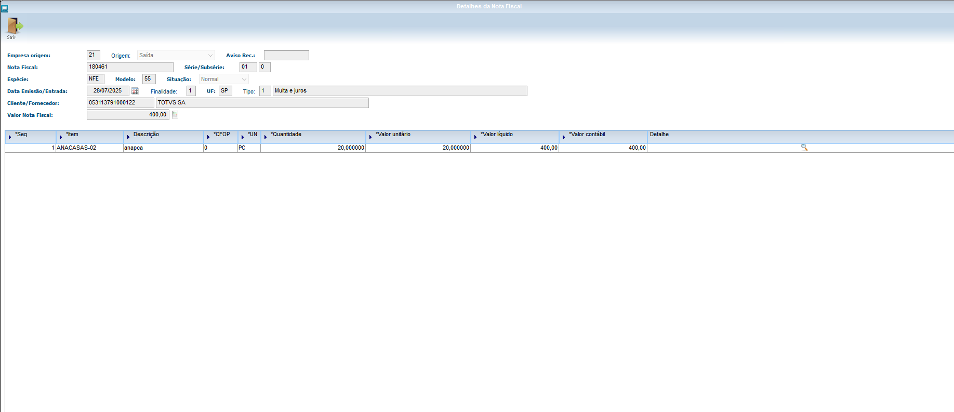
Task: Sort by the *Seq column header
Action: click(31, 137)
